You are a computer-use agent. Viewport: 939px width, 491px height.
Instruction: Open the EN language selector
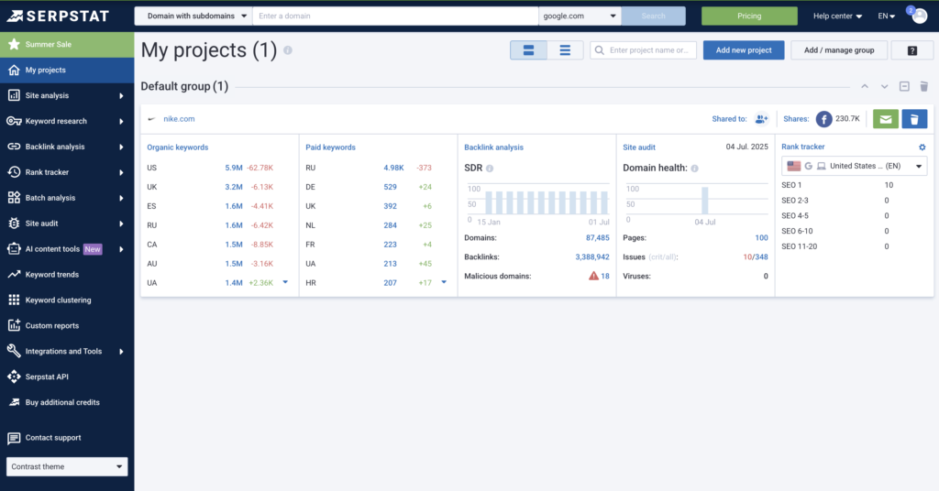click(x=887, y=16)
